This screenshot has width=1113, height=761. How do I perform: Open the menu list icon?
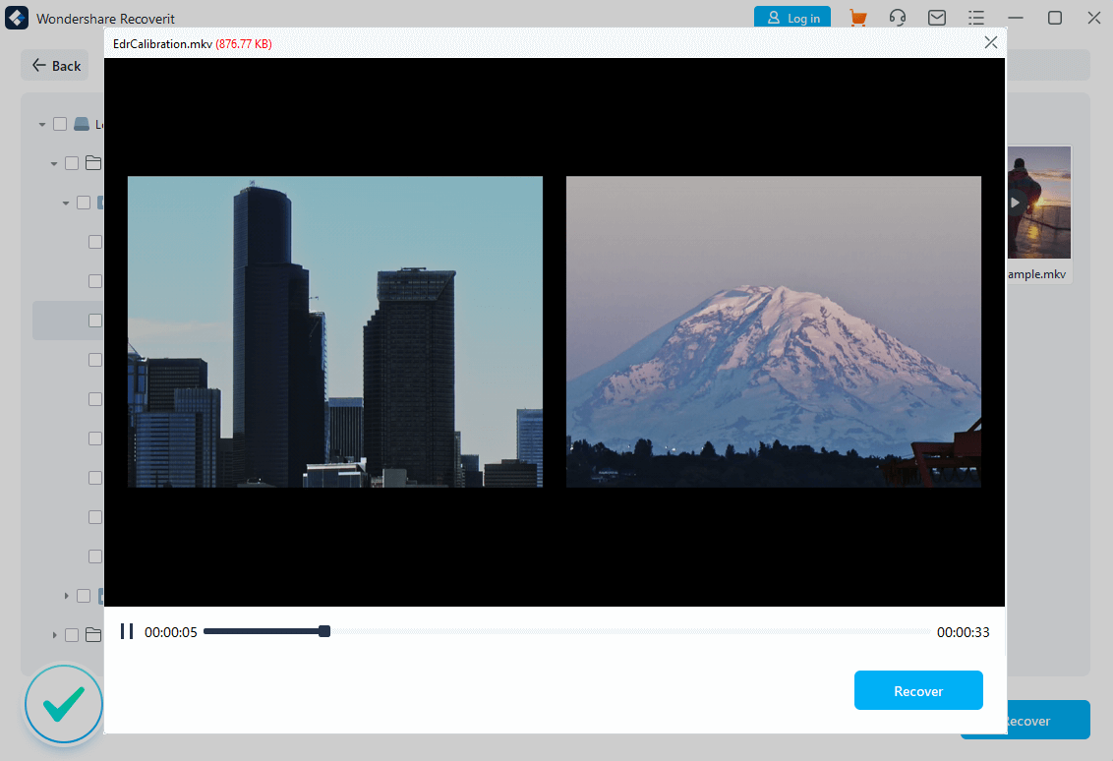click(975, 18)
